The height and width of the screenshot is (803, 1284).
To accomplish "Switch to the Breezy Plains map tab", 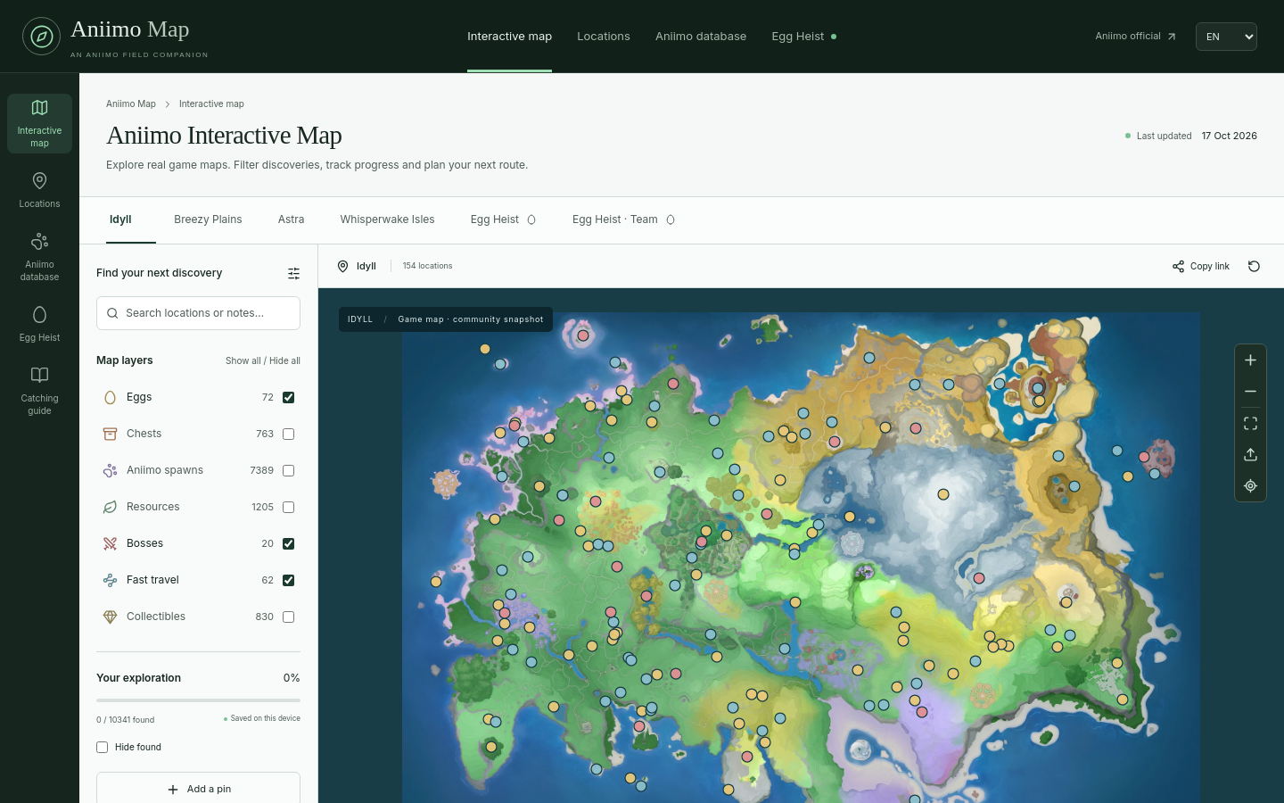I will tap(208, 219).
